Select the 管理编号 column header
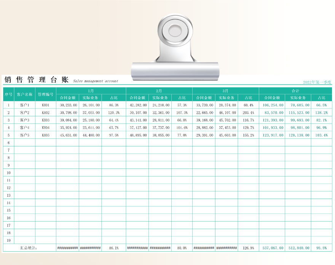Screen dimensions: 335x265 46,94
